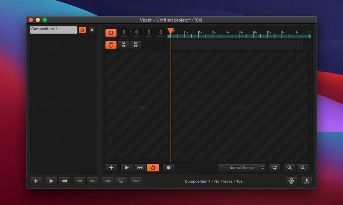Open the Normal Tempo dropdown
Screen dimensions: 343x205
click(242, 168)
